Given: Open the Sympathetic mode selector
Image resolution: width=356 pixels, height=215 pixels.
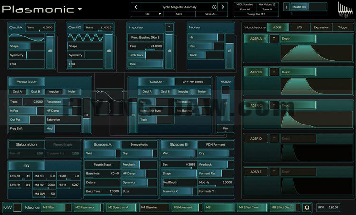Looking at the screenshot, I should click(x=139, y=144).
